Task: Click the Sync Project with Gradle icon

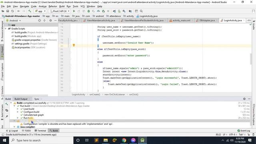Action: tap(114, 11)
